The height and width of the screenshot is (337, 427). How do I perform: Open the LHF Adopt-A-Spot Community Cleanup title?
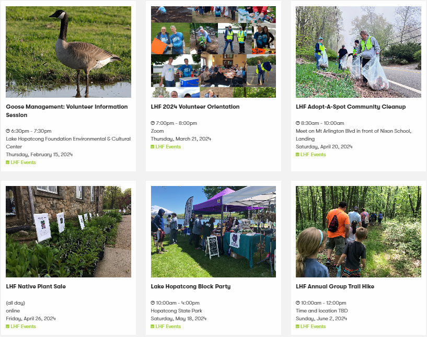click(351, 107)
